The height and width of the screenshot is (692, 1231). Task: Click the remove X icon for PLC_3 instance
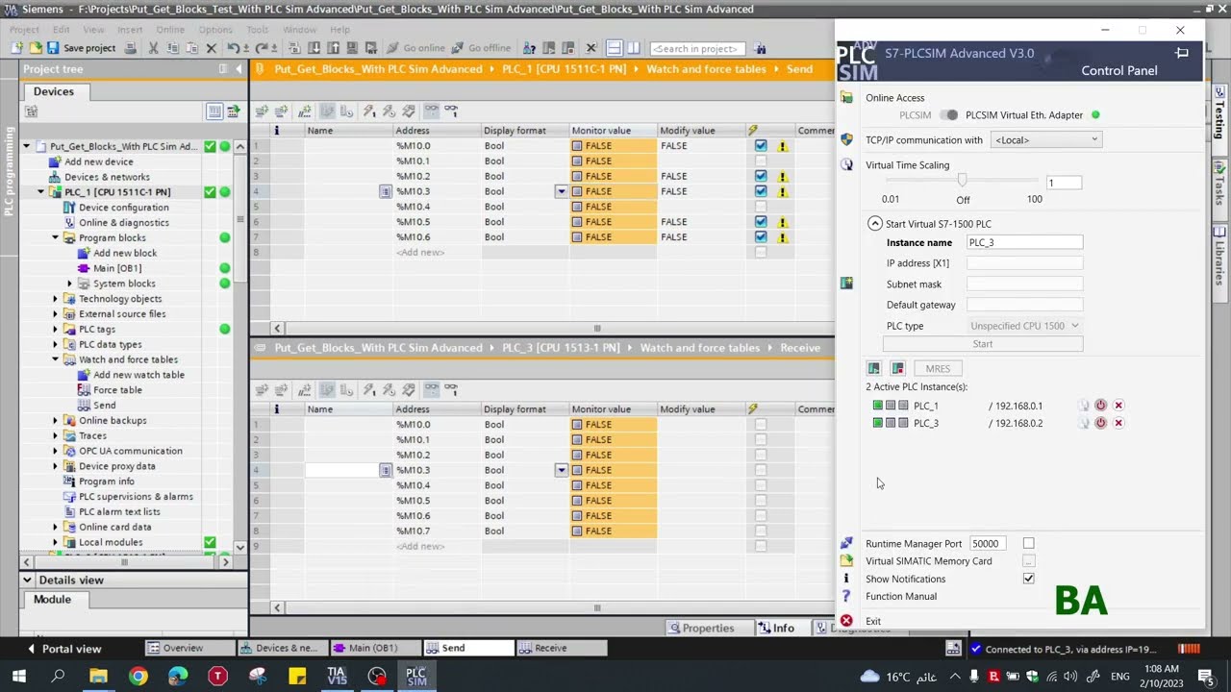(1118, 423)
